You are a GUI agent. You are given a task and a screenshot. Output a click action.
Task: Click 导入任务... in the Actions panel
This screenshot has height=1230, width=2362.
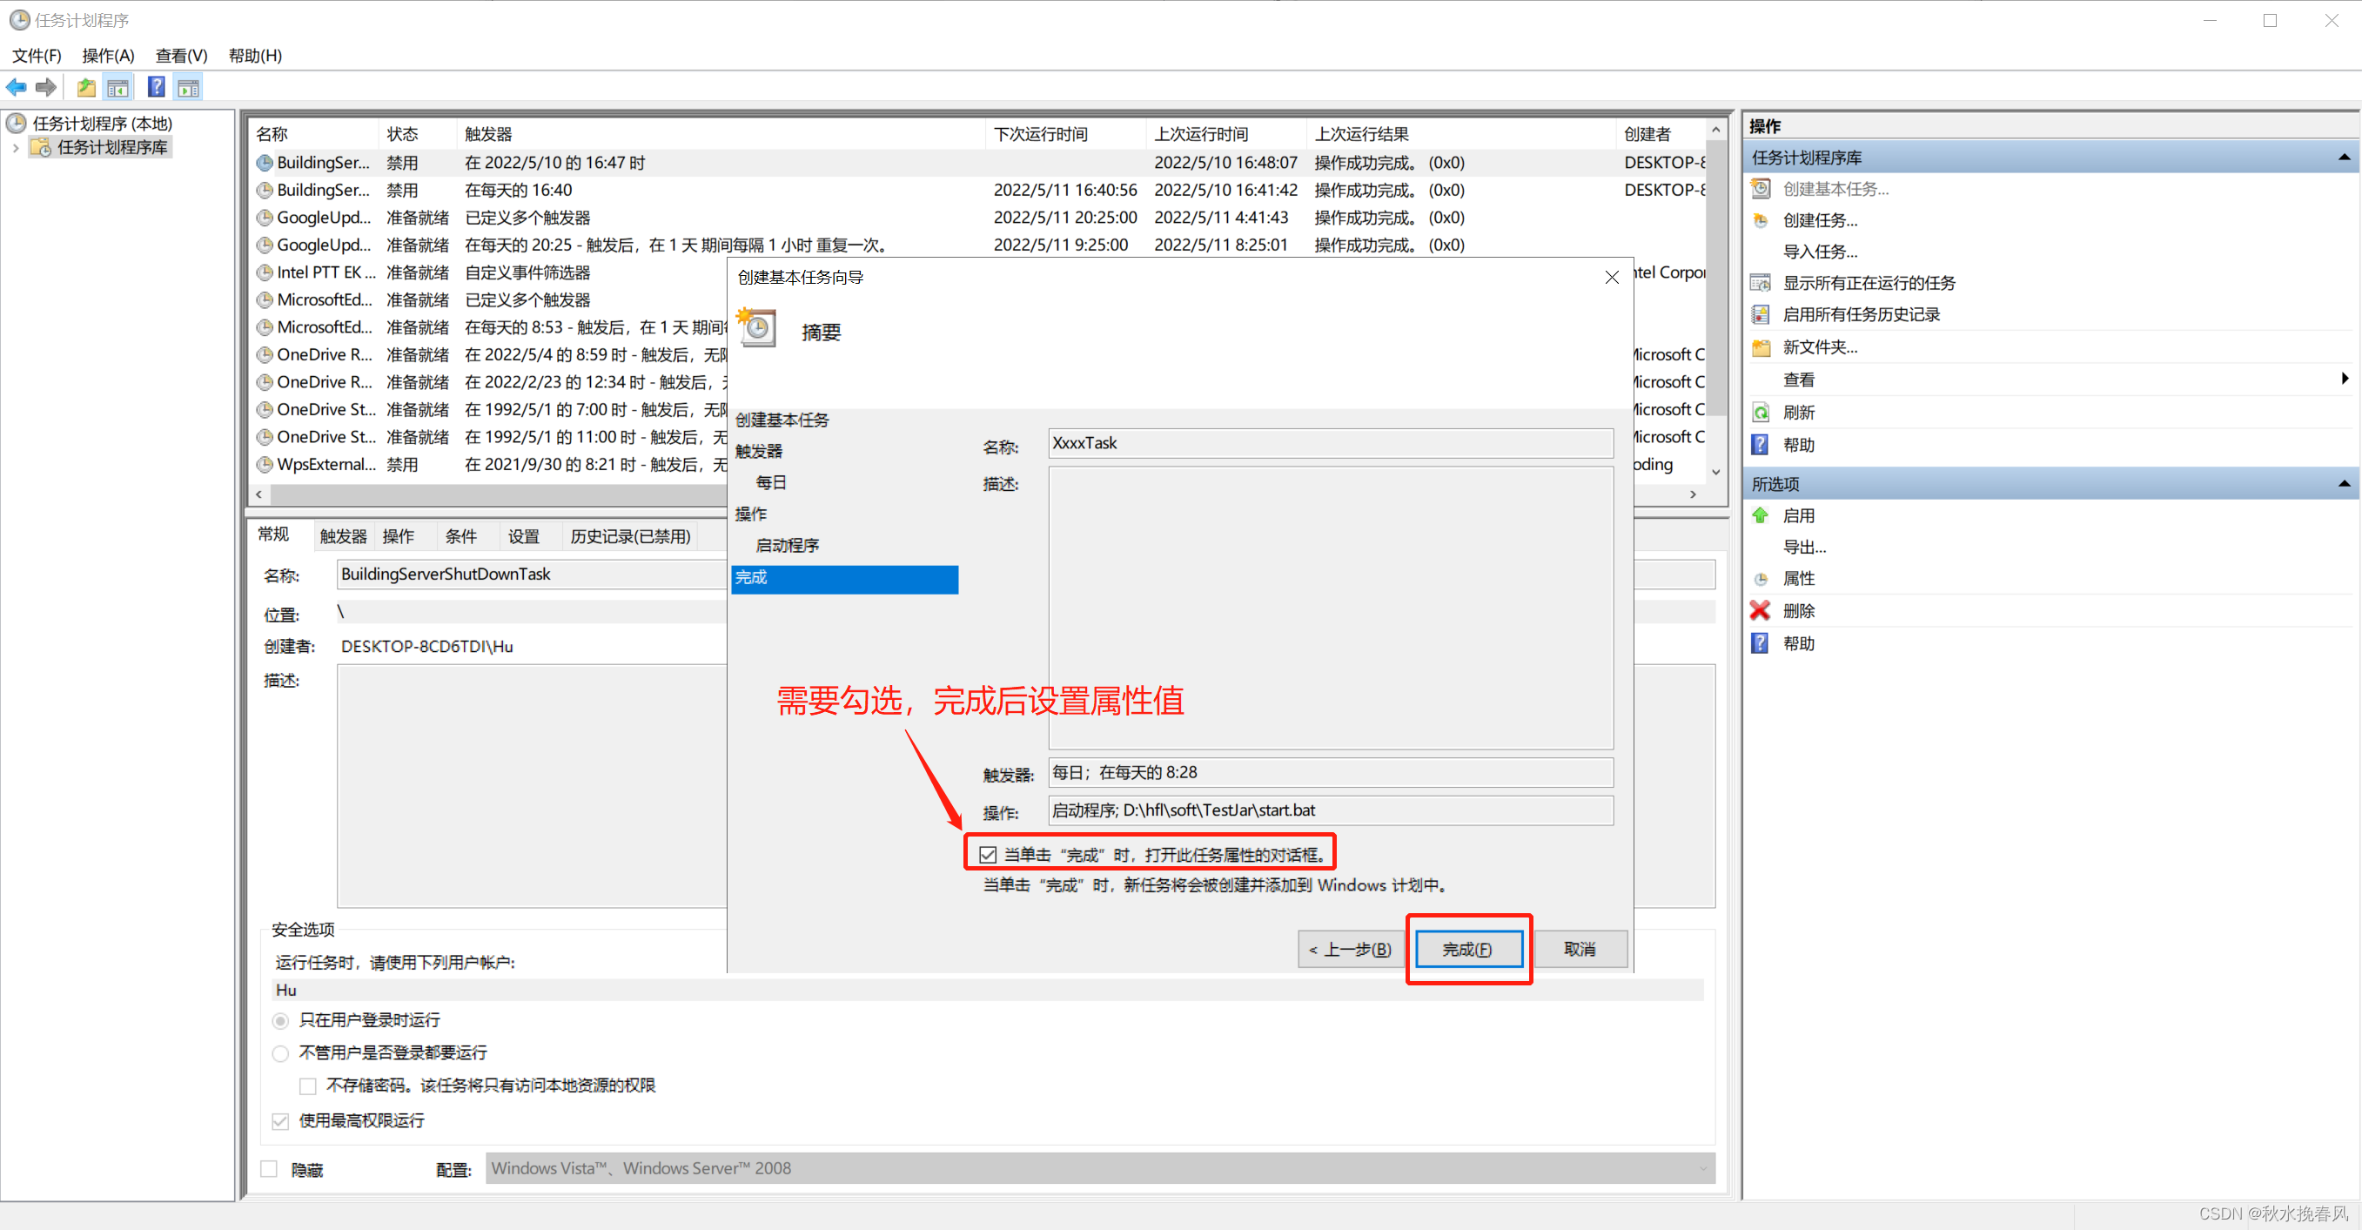coord(1820,252)
